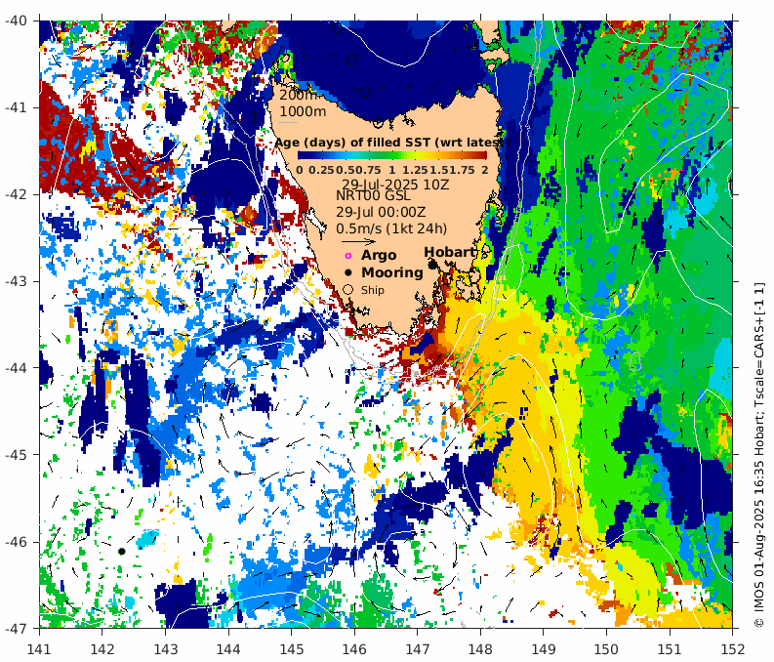
Task: Click the black Mooring dot legend symbol
Action: tap(348, 272)
